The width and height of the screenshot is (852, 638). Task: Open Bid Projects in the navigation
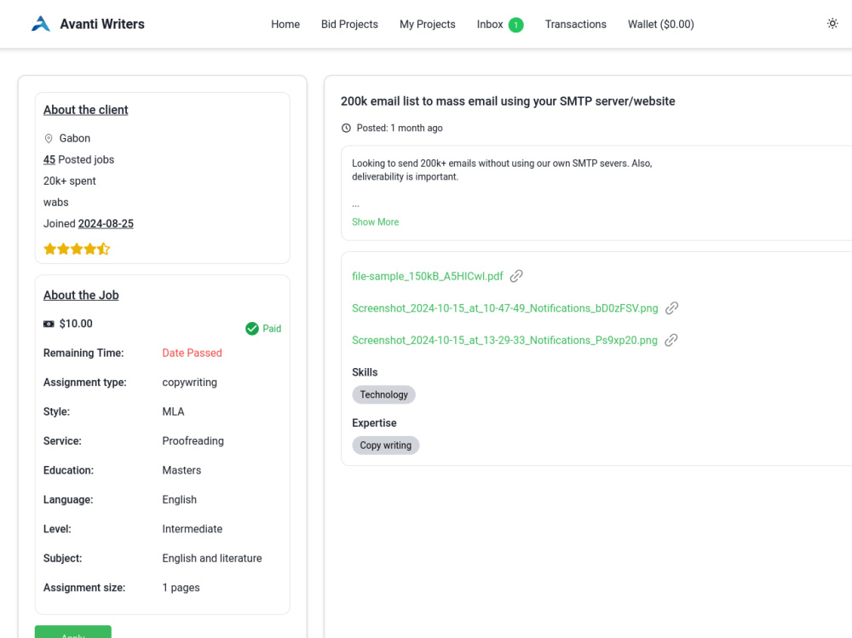click(349, 25)
